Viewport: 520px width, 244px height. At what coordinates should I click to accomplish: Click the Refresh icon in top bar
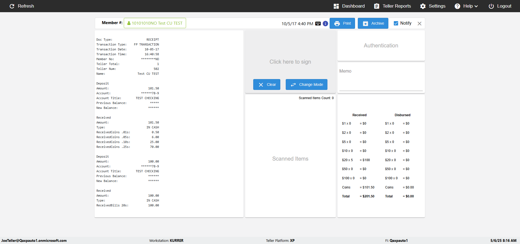pos(12,6)
